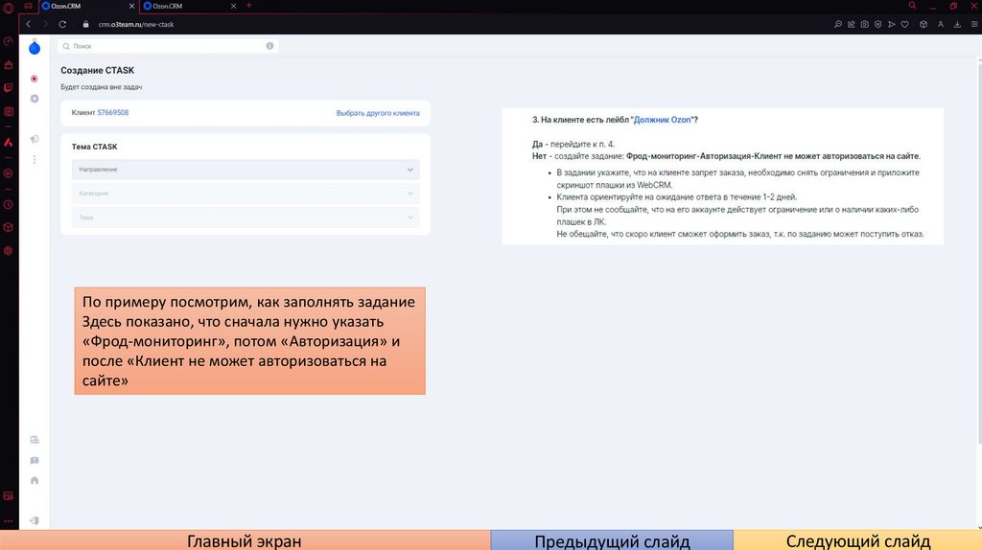982x550 pixels.
Task: Click into the Поиск search field
Action: (x=168, y=46)
